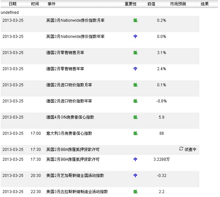Click date cell of 美国3月达拉斯联储制造业活动指数 row
This screenshot has width=220, height=197.
[x=13, y=191]
